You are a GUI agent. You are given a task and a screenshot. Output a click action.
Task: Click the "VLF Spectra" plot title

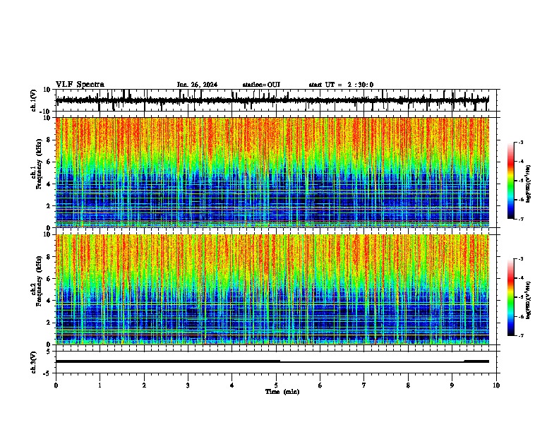pyautogui.click(x=80, y=85)
